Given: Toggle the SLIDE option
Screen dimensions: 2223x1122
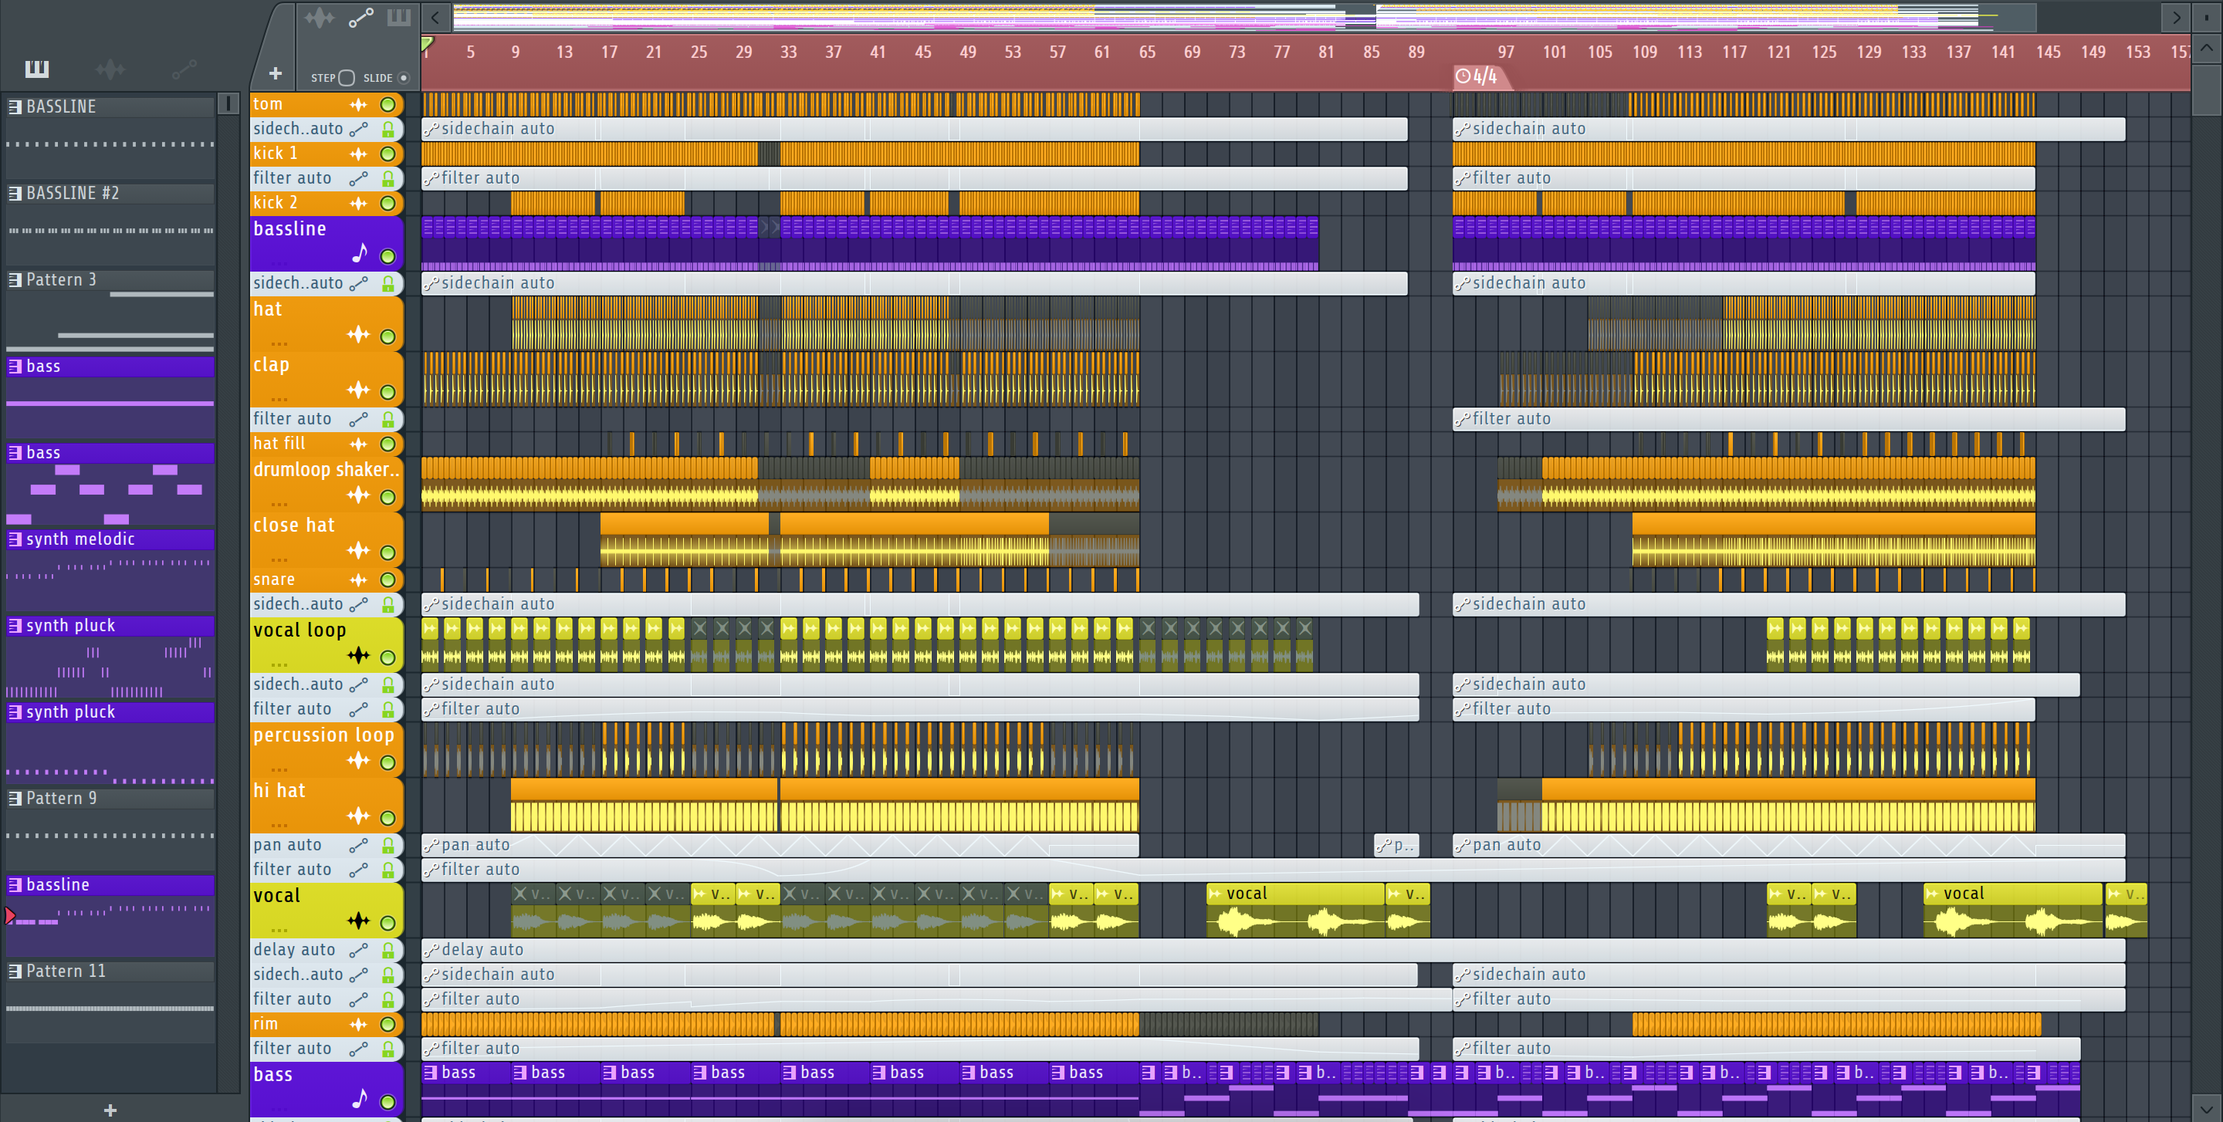Looking at the screenshot, I should [403, 79].
